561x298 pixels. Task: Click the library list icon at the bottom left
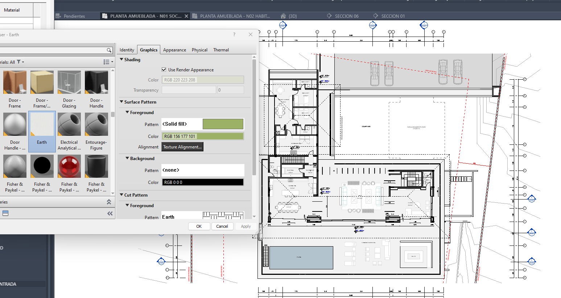pyautogui.click(x=5, y=213)
